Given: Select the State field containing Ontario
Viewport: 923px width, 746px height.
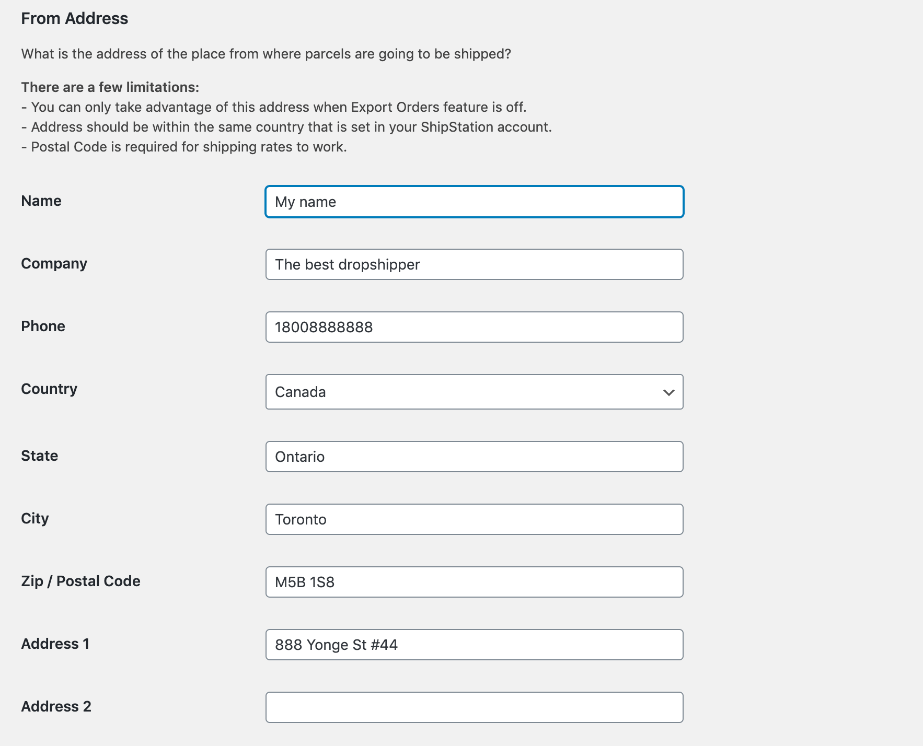Looking at the screenshot, I should pos(474,457).
